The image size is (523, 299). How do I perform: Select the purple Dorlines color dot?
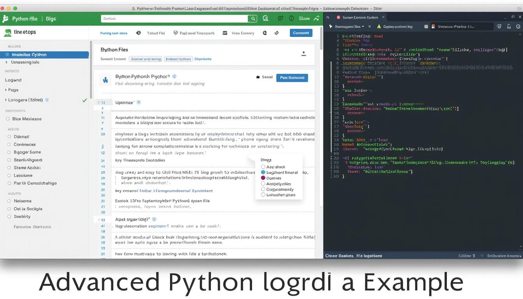tap(263, 178)
